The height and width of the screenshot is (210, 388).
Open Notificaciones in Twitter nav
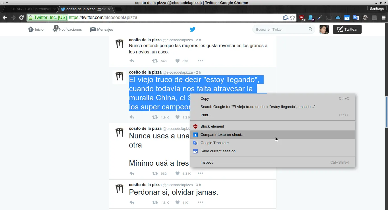67,29
